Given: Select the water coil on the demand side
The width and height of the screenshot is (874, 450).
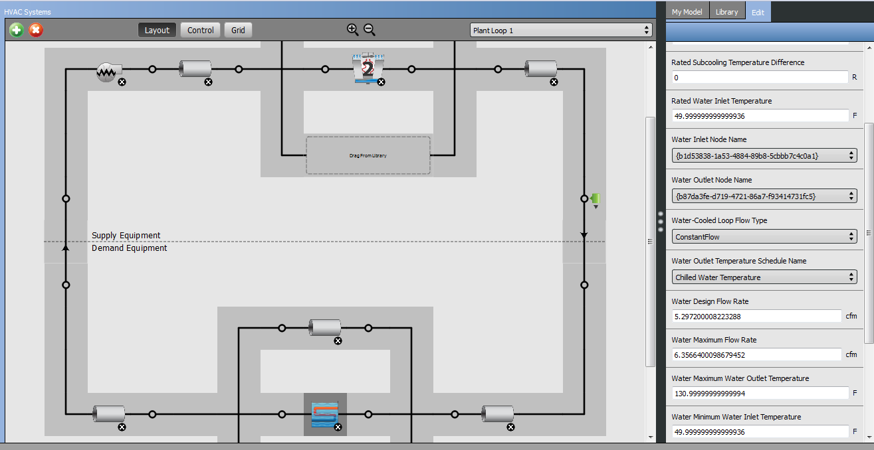Looking at the screenshot, I should coord(325,415).
